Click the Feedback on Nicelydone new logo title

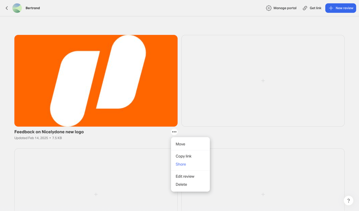(x=49, y=132)
